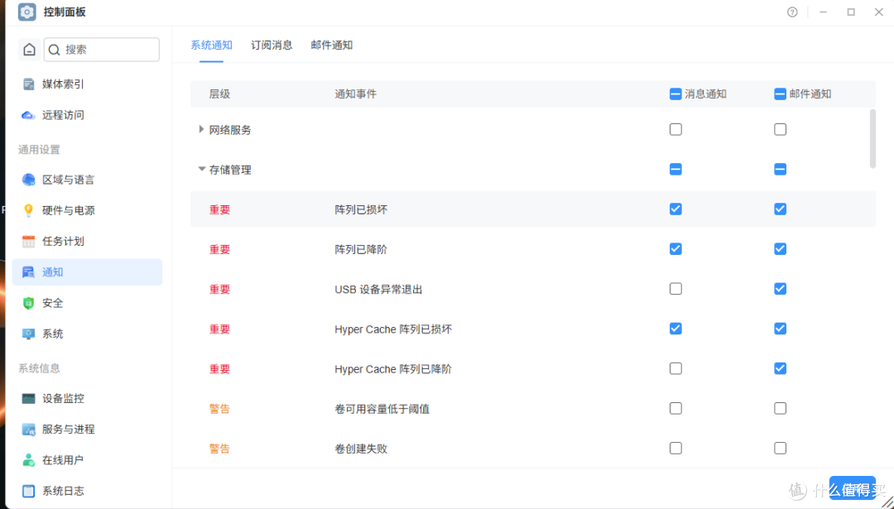Click the magnifier icon in search box
Viewport: 894px width, 509px height.
tap(54, 50)
